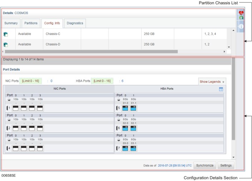Select HBA port 03.0 icon in slot 7
252x181 pixels.
[125, 148]
